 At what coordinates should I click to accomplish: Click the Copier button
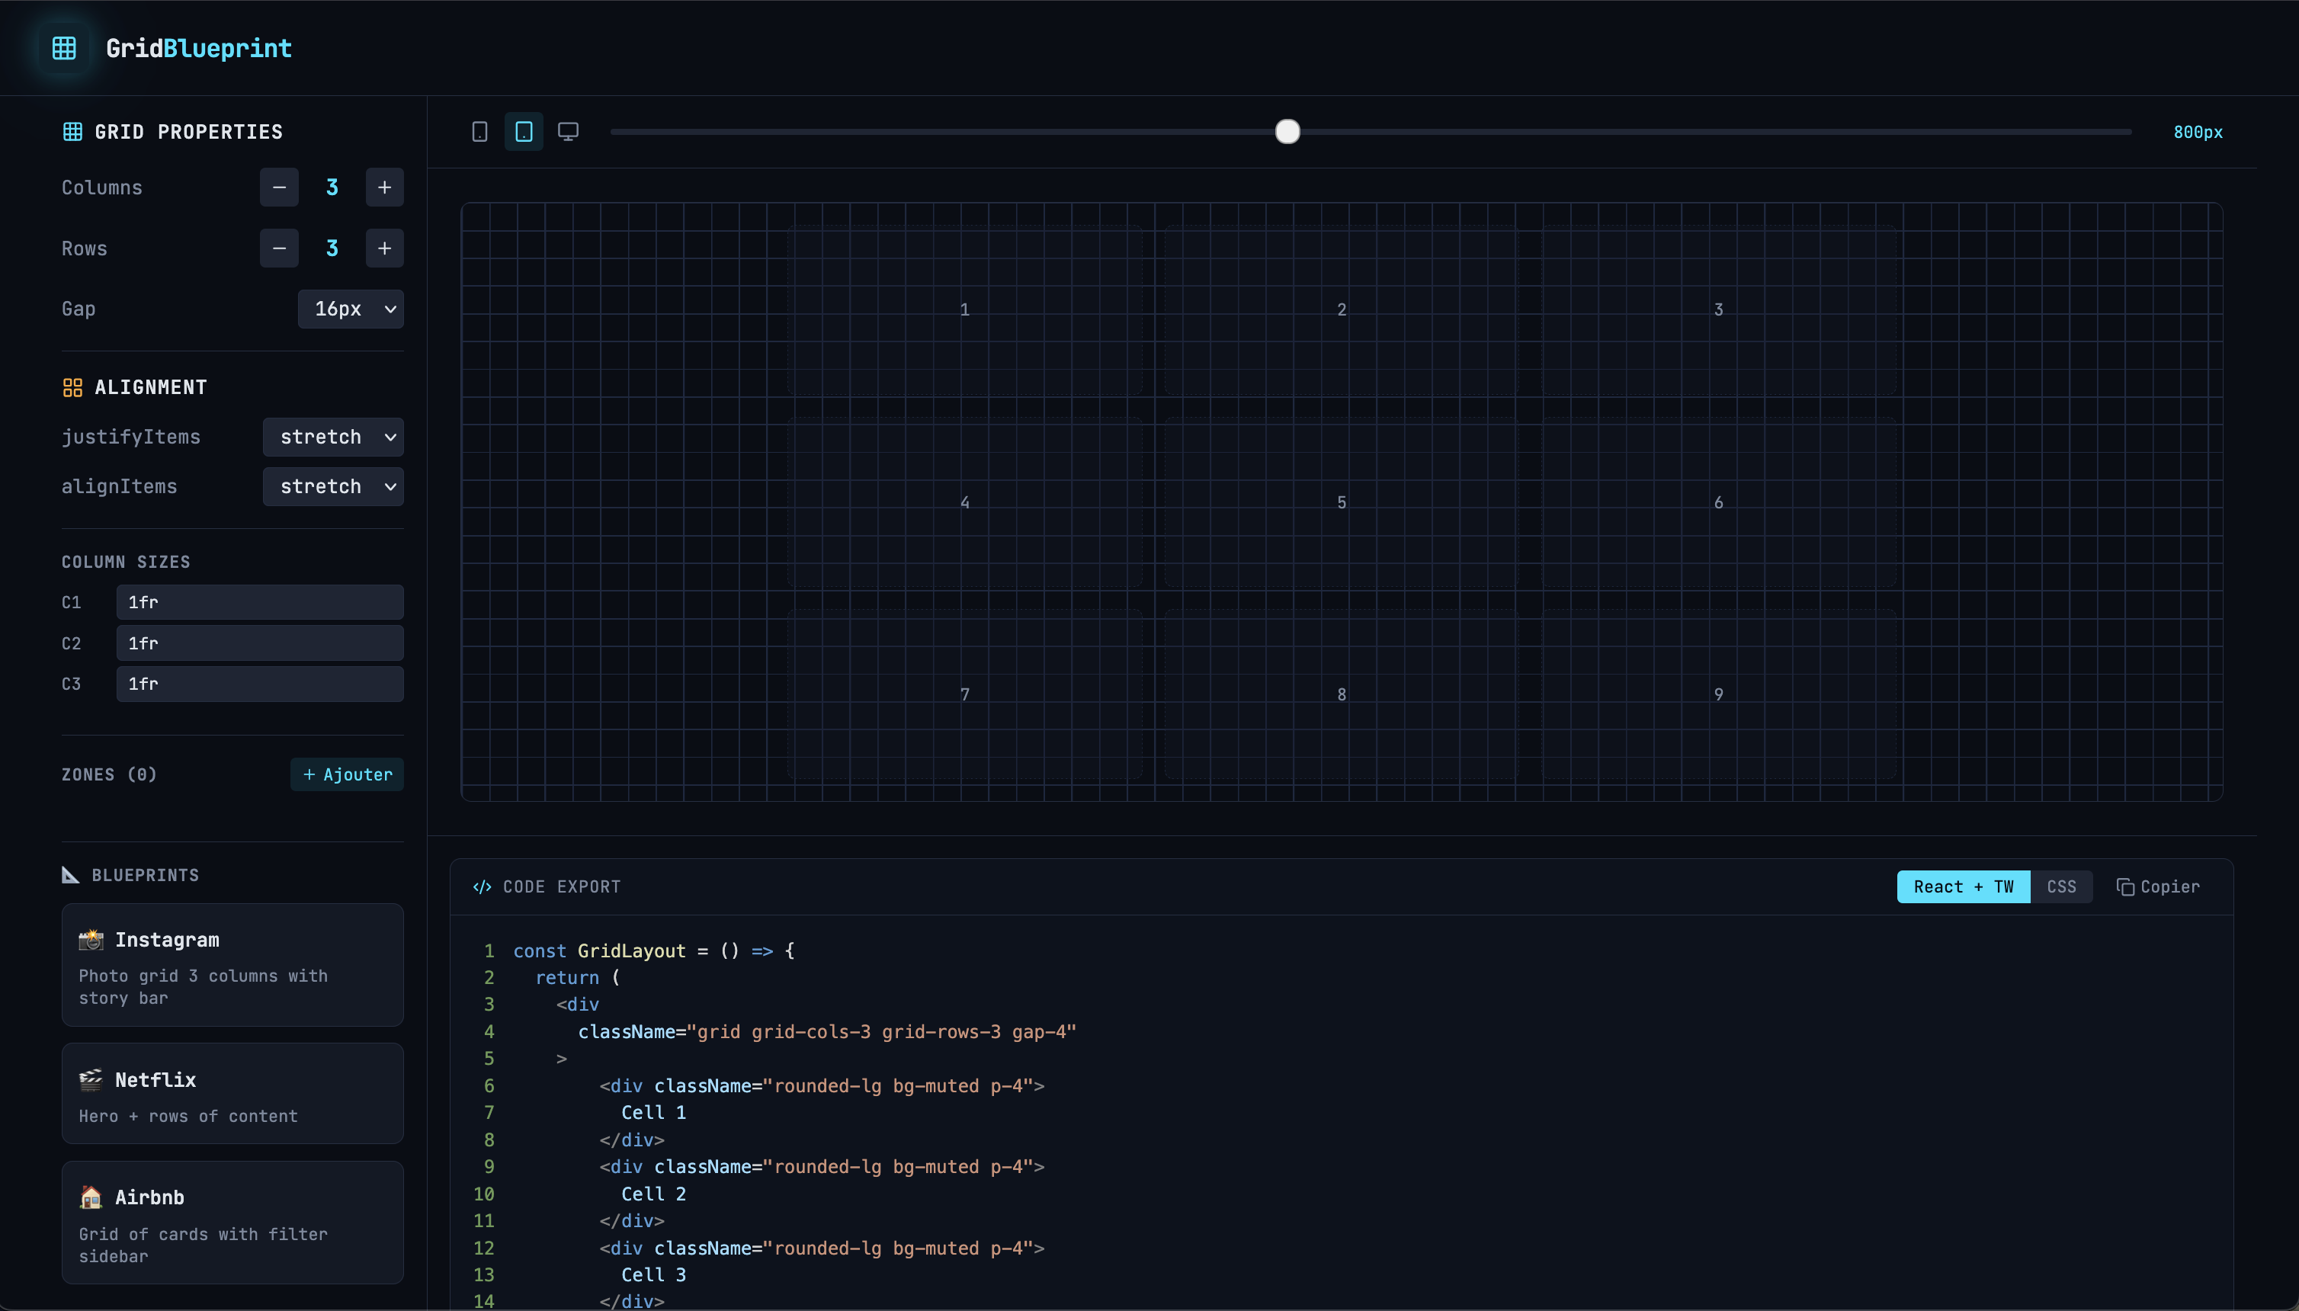(x=2158, y=887)
